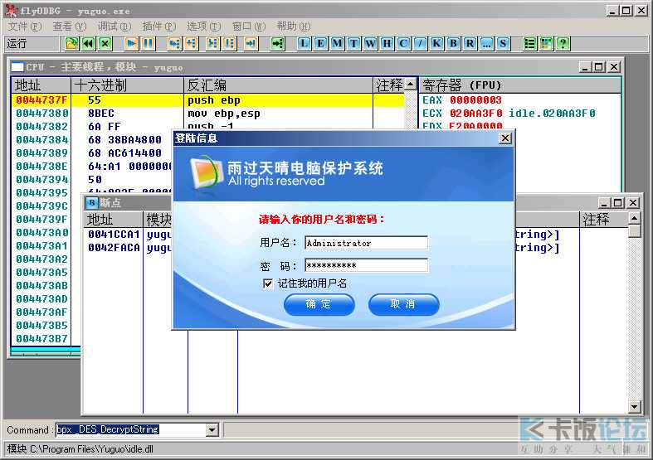Click the 反汇编 column header
This screenshot has width=653, height=460.
coord(278,85)
